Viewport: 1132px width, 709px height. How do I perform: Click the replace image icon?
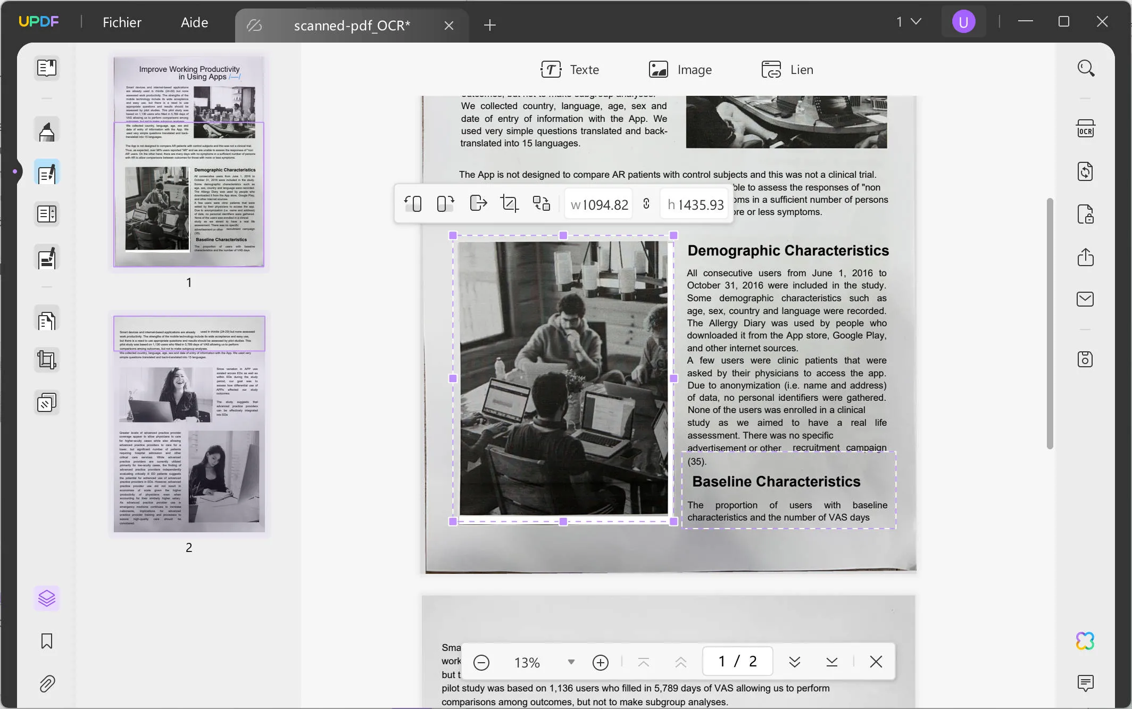click(x=542, y=204)
